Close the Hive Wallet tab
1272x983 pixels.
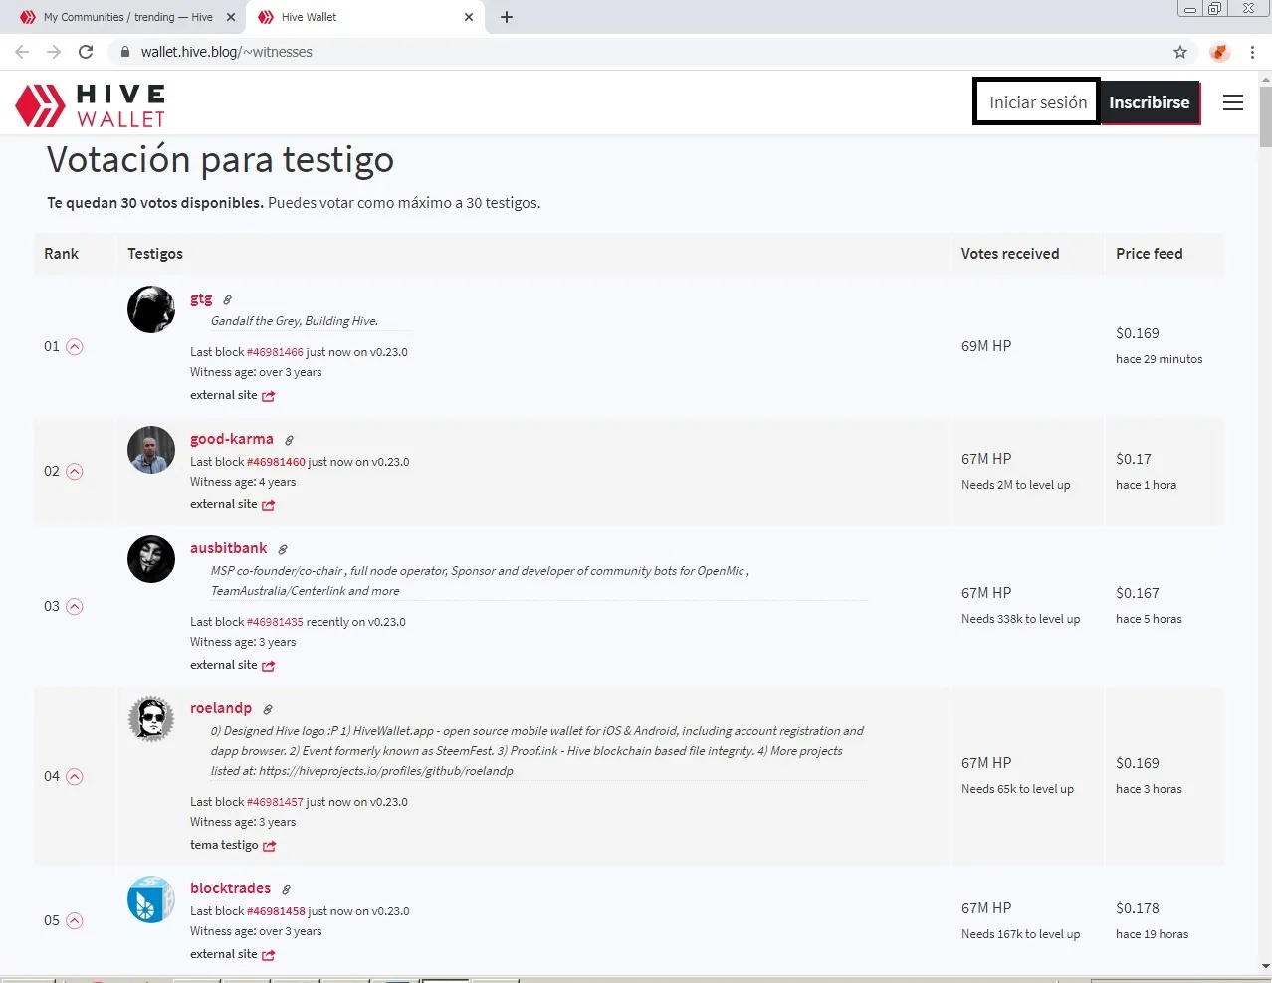pos(469,17)
